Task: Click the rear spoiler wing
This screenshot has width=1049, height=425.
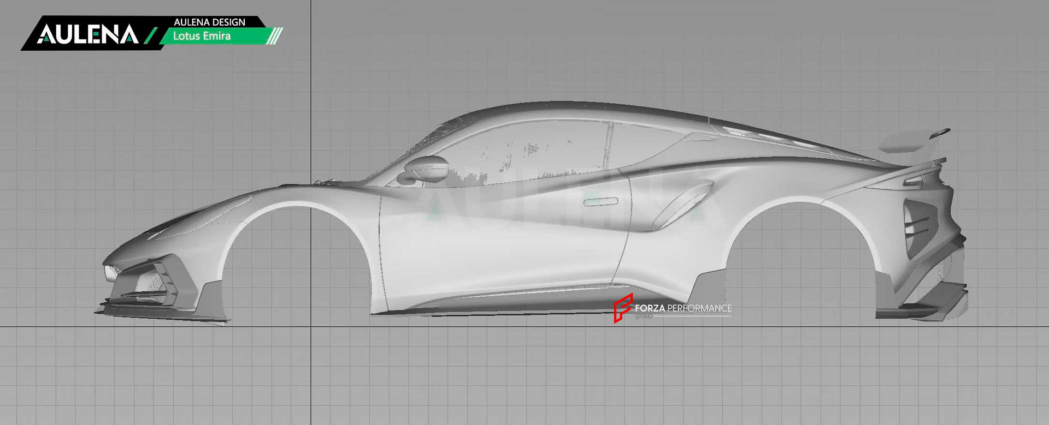Action: [912, 140]
